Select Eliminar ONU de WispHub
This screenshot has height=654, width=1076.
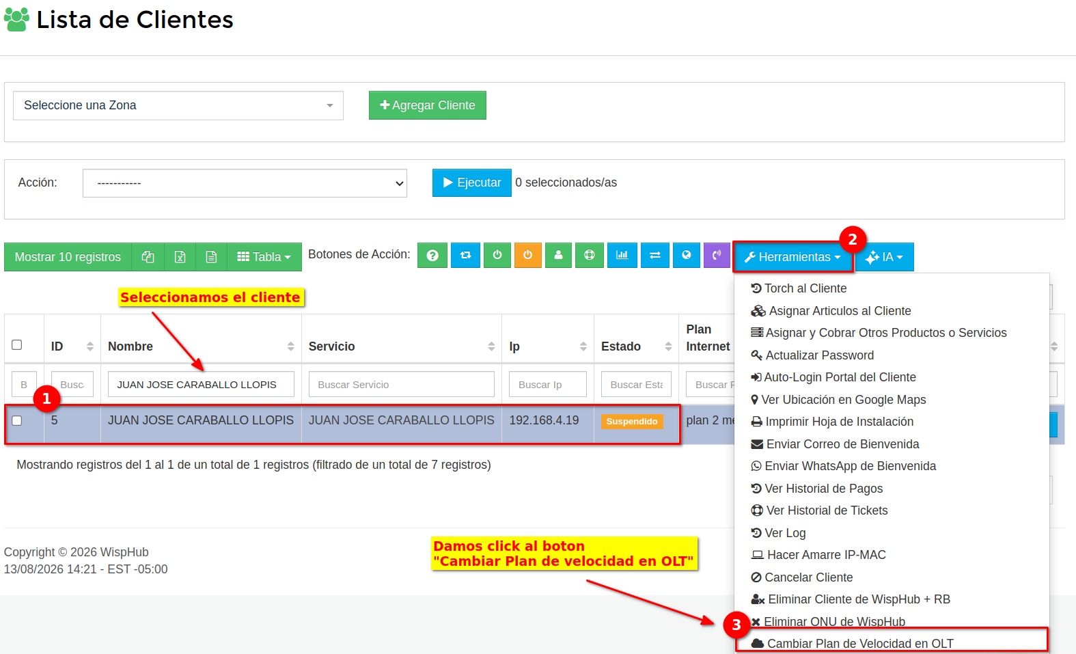[x=828, y=622]
